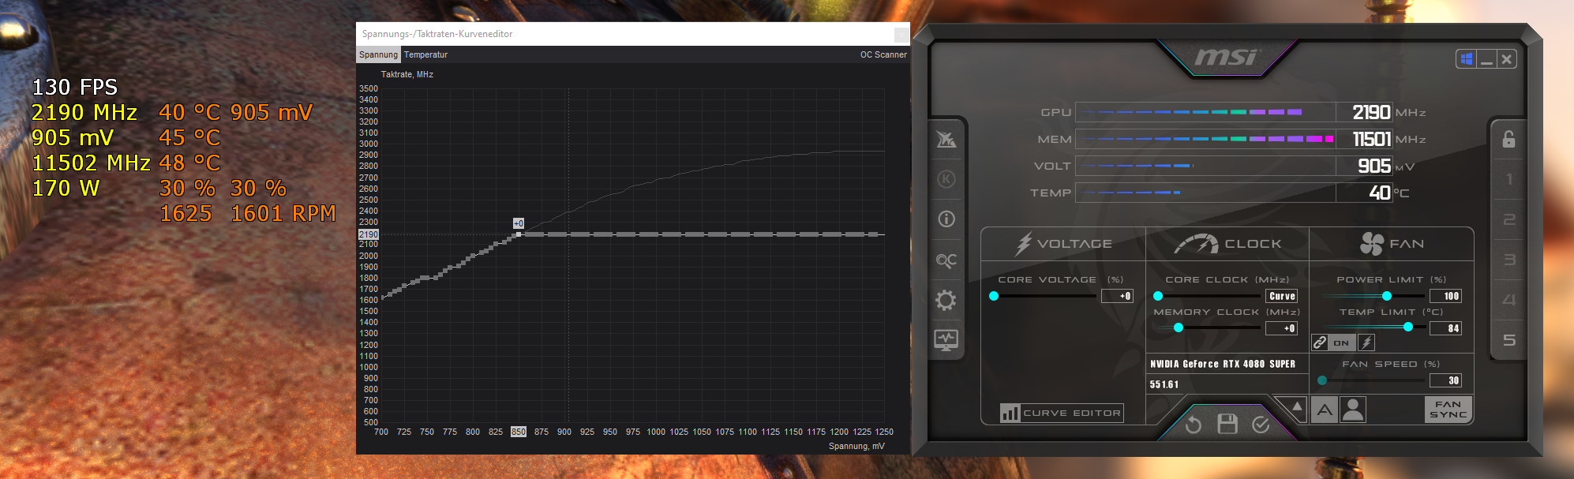Click the reset settings arrow icon
This screenshot has height=479, width=1574.
pyautogui.click(x=1194, y=425)
